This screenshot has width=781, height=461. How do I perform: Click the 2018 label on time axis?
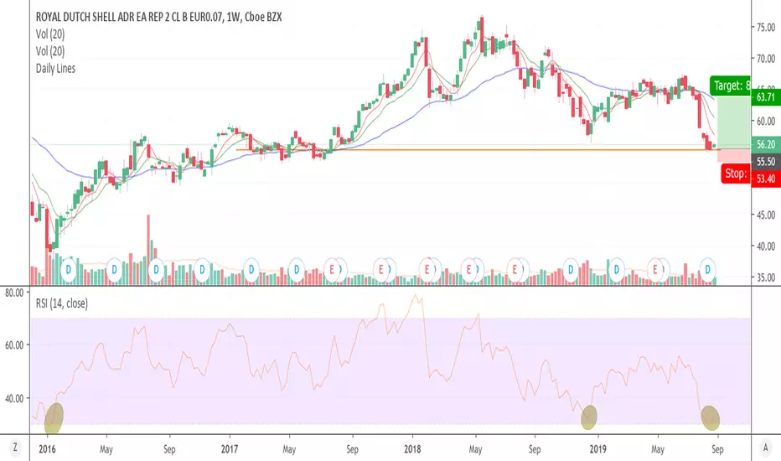pos(412,449)
